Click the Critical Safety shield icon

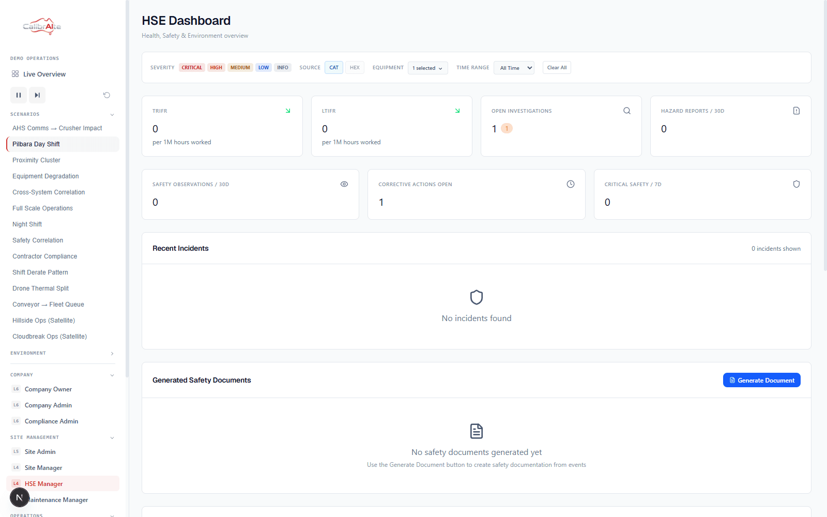pyautogui.click(x=797, y=184)
